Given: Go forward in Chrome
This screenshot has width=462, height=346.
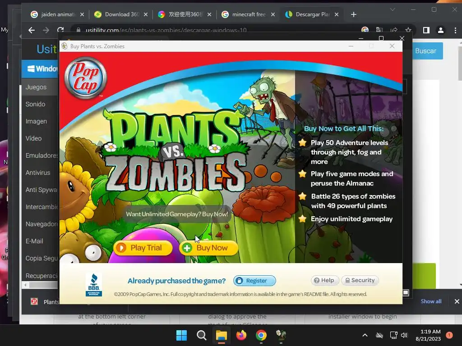Looking at the screenshot, I should (46, 30).
